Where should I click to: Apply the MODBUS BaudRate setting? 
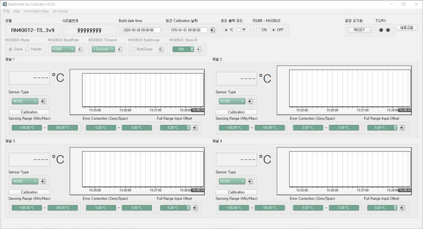[x=80, y=49]
